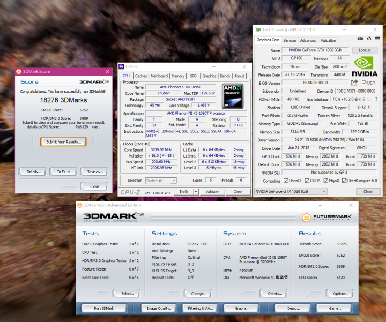
Task: Open the Validation tab in GPU-Z
Action: point(328,40)
